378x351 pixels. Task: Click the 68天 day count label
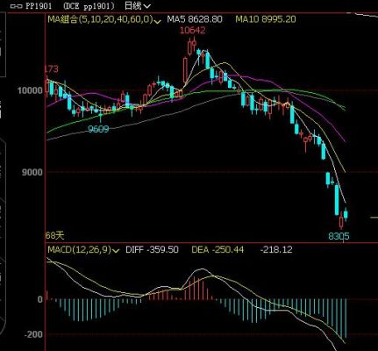(55, 235)
